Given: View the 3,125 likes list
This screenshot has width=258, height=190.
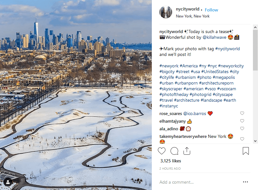Looking at the screenshot, I should (171, 161).
